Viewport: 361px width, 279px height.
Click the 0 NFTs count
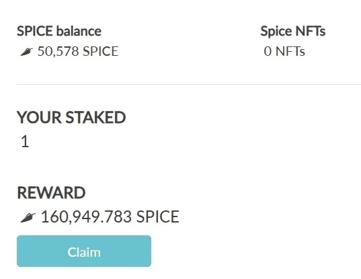(284, 51)
